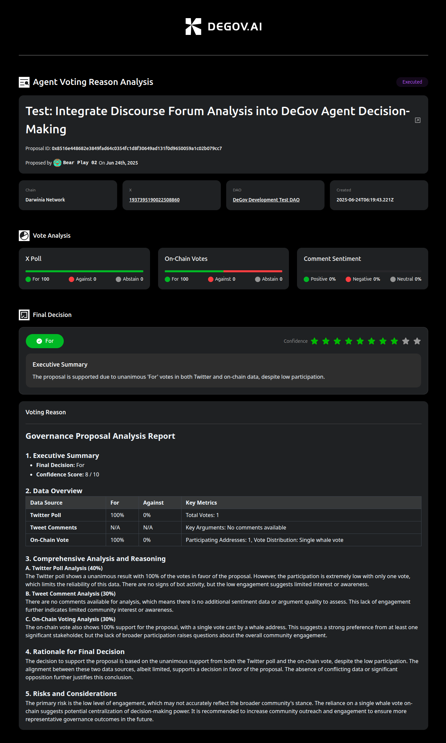Image resolution: width=446 pixels, height=743 pixels.
Task: Click the X Poll progress bar
Action: 84,271
